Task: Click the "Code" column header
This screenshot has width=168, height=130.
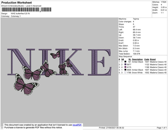Action: pyautogui.click(x=147, y=59)
